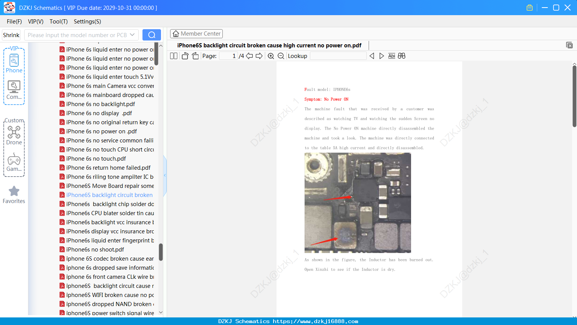Open the Drone category
The width and height of the screenshot is (577, 325).
tap(14, 135)
